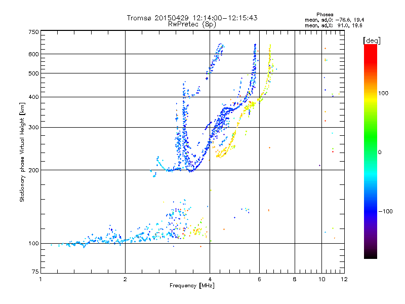Click the Stationary phase Virtual Height axis label

22,152
